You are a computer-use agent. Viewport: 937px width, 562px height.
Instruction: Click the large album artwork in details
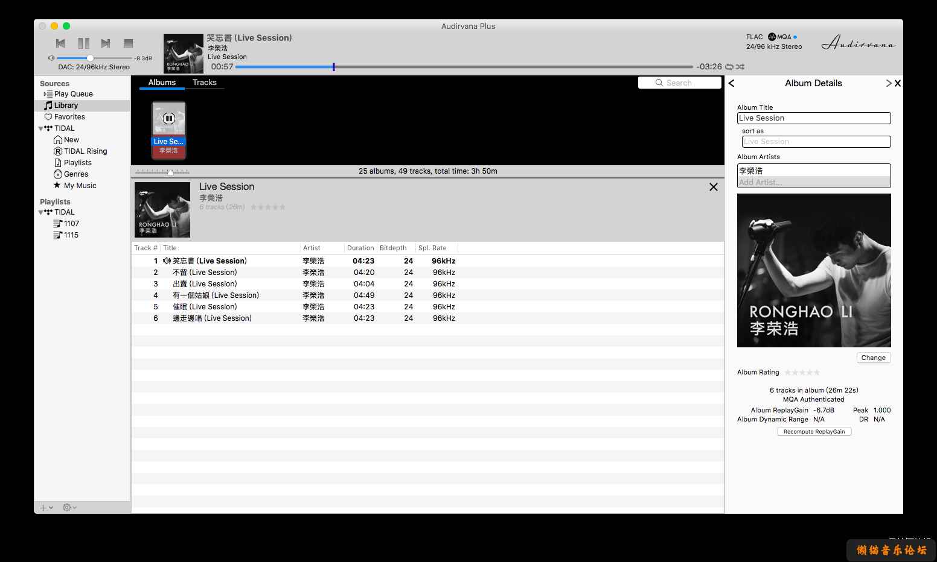[814, 270]
